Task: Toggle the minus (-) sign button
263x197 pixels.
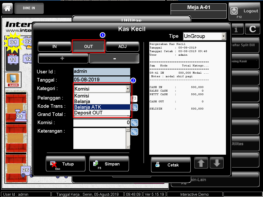Action: click(x=114, y=58)
